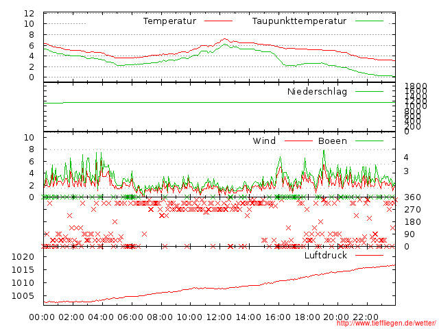
Task: Click the Niederschlag legend label
Action: (317, 91)
